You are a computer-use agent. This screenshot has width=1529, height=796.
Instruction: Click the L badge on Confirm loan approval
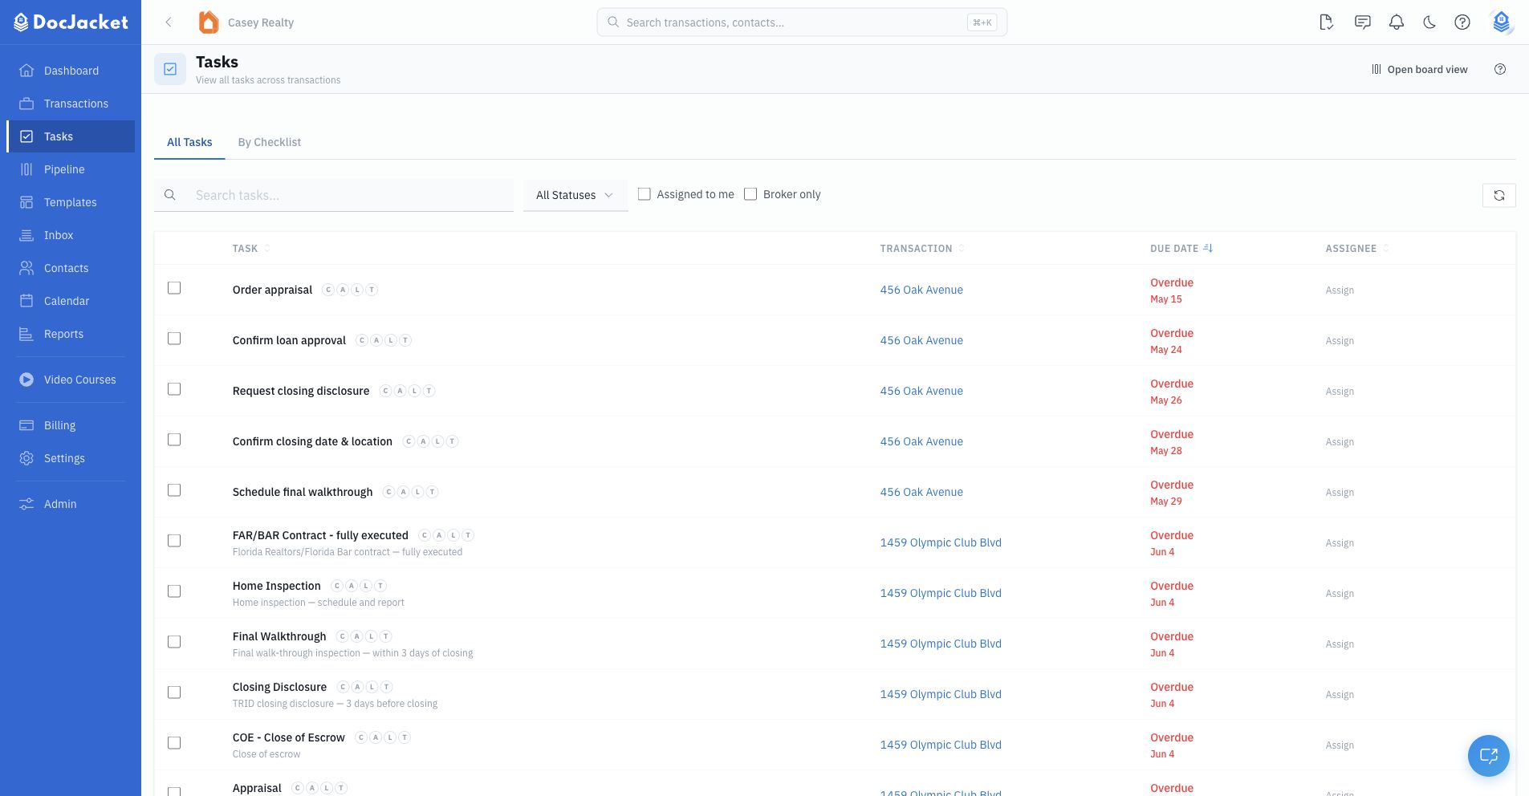(x=391, y=340)
